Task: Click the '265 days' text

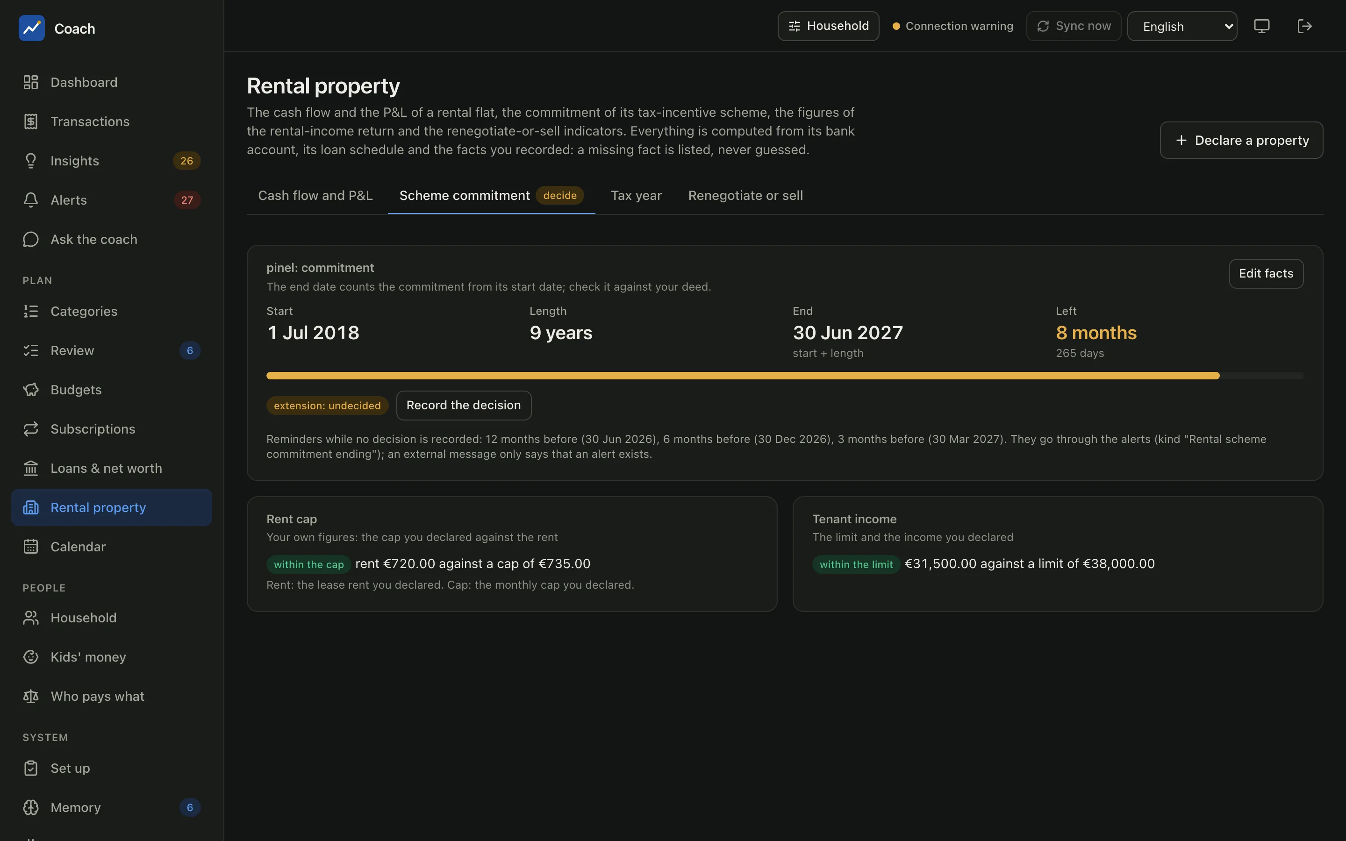Action: coord(1080,353)
